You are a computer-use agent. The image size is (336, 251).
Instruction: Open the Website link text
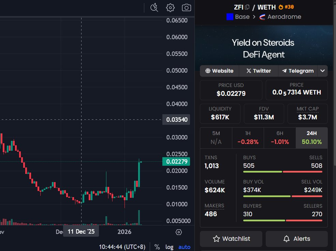point(223,71)
